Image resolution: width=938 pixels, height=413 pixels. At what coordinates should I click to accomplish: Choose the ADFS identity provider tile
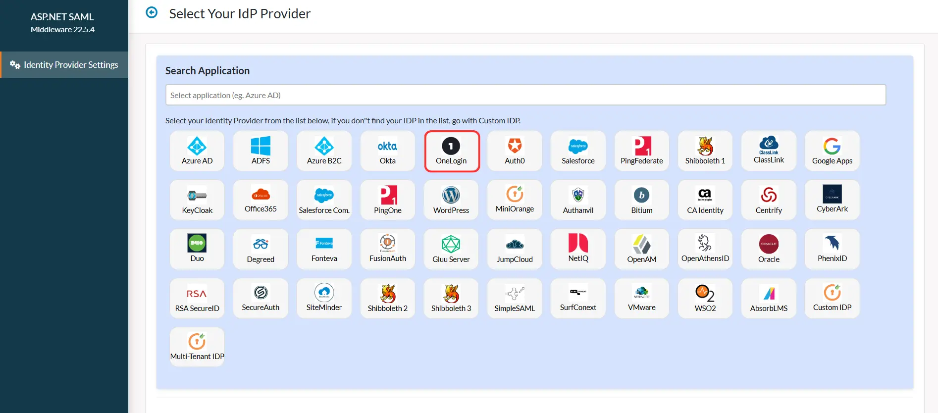click(261, 151)
